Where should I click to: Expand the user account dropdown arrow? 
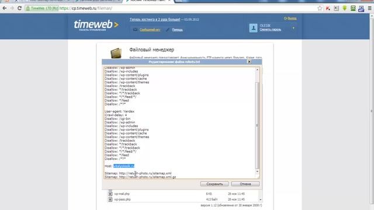click(293, 28)
